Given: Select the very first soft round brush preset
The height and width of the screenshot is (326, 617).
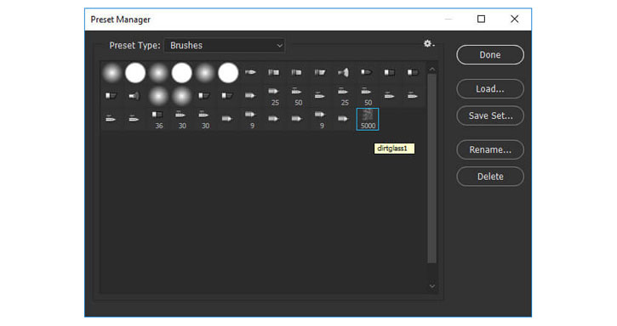Looking at the screenshot, I should 111,73.
